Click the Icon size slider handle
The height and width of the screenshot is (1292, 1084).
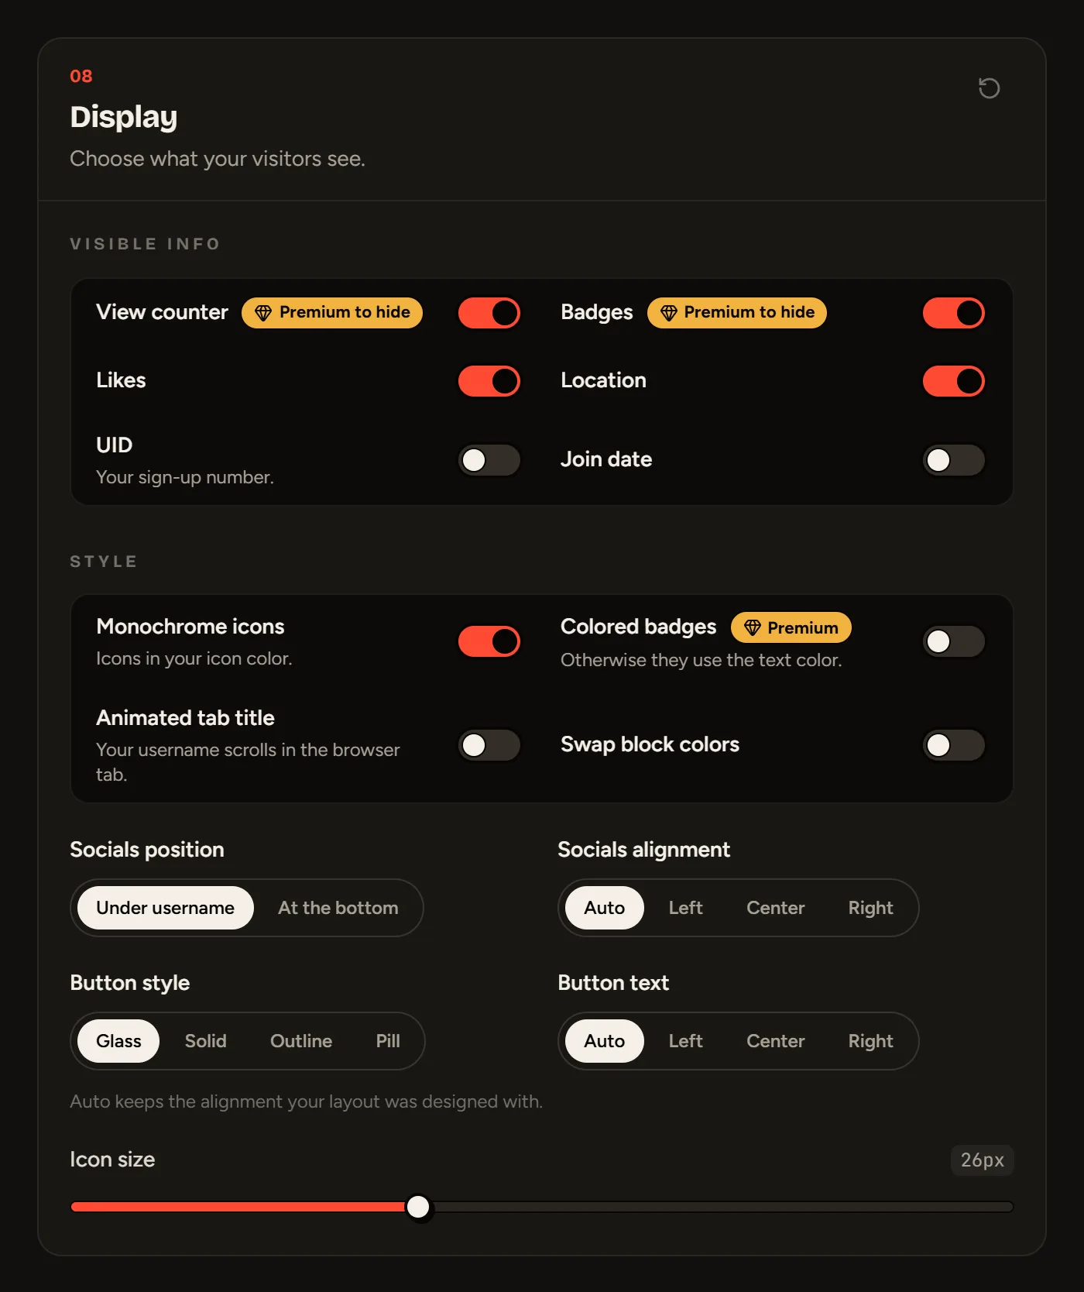point(418,1207)
